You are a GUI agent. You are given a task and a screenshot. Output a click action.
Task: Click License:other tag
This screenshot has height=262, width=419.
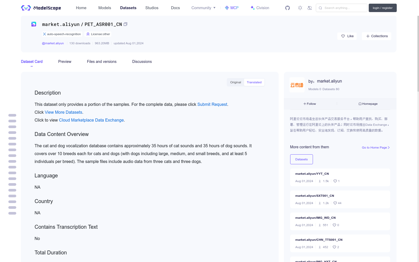tap(98, 34)
